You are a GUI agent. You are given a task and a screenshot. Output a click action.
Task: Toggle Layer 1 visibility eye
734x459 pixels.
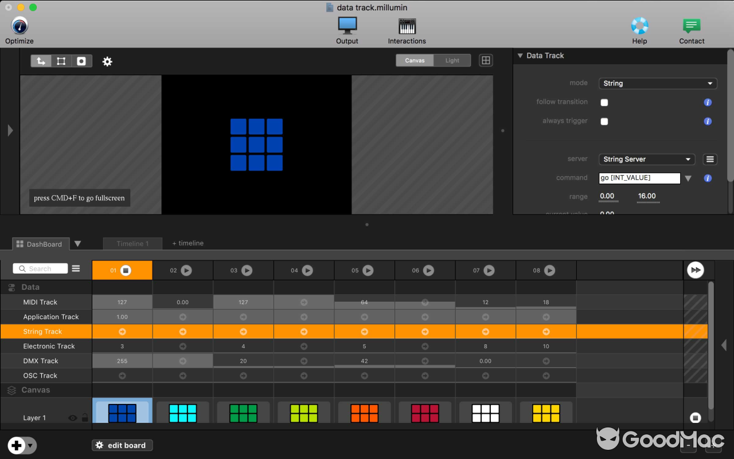click(x=72, y=418)
